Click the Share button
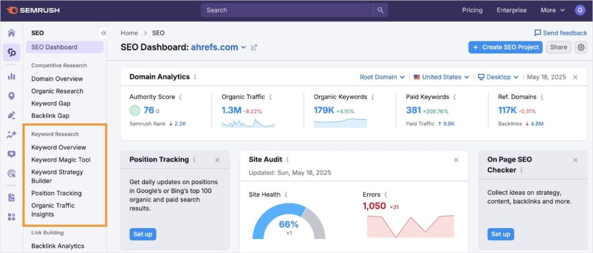This screenshot has height=253, width=593. click(559, 47)
